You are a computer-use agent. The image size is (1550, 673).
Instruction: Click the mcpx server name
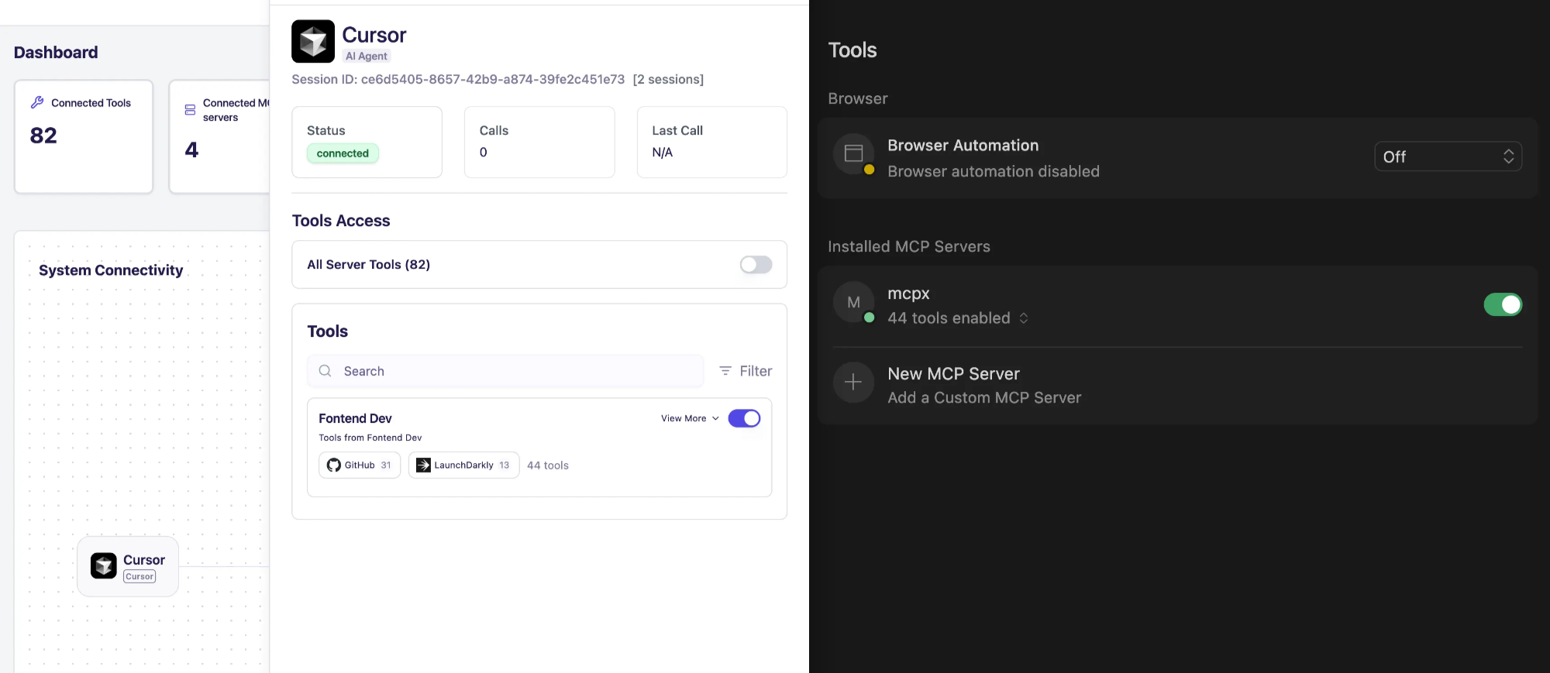tap(908, 294)
